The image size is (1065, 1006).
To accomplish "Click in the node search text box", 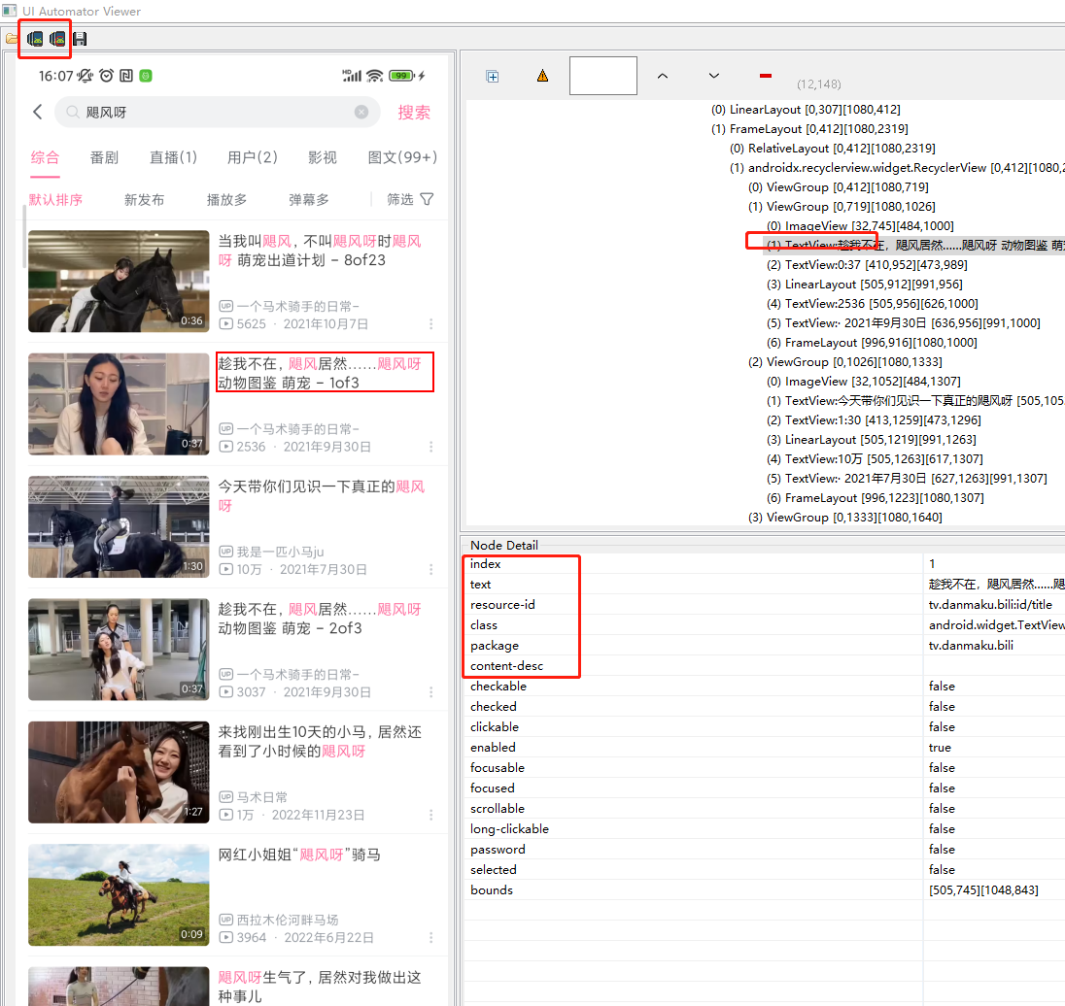I will click(603, 76).
